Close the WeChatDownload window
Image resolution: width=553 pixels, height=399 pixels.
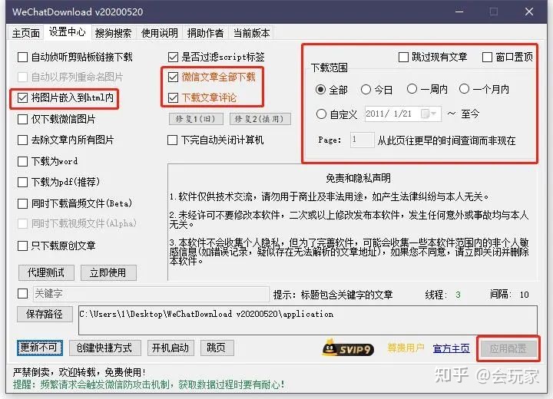pyautogui.click(x=529, y=12)
